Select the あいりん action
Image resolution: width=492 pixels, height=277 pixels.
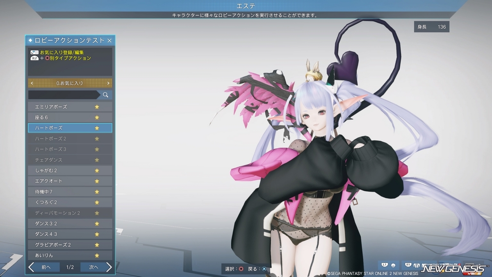70,255
